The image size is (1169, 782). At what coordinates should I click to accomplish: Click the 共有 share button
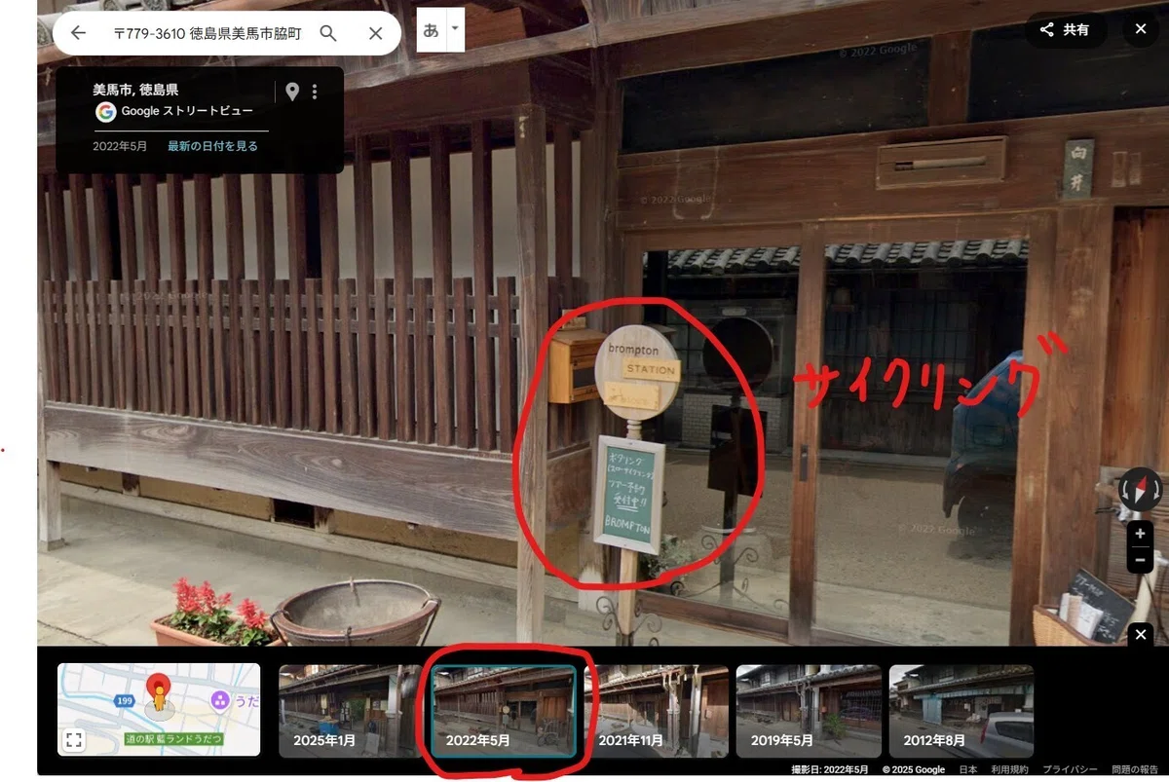click(x=1065, y=29)
